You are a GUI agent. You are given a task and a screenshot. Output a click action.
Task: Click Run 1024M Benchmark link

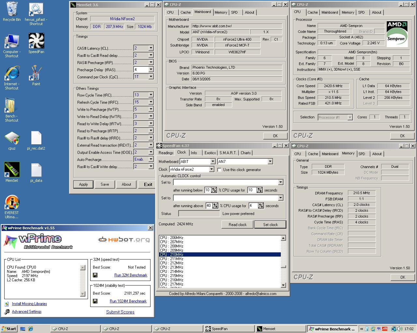[128, 301]
